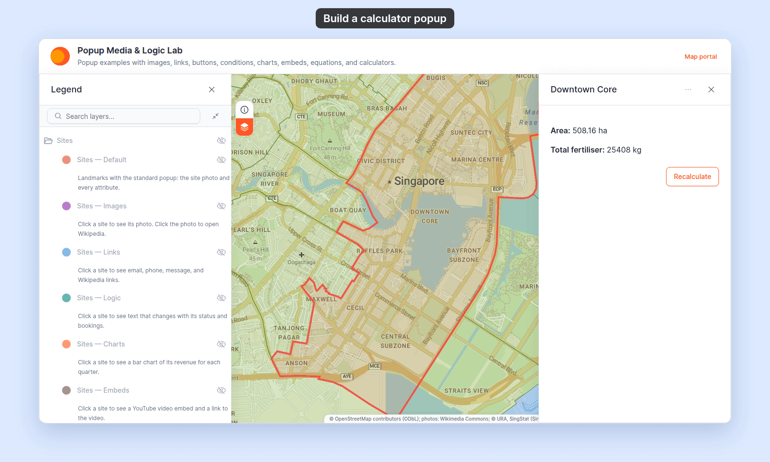Open the map info button
The image size is (770, 462).
(244, 110)
